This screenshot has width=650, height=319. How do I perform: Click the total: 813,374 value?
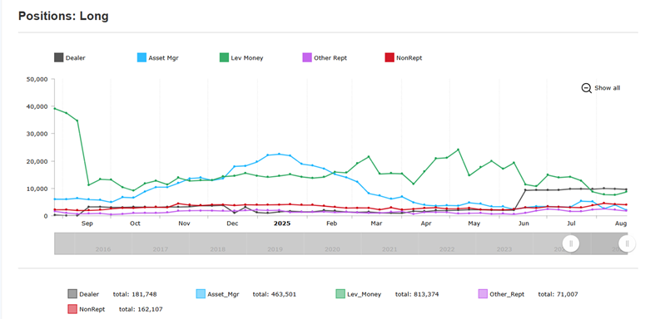[417, 294]
